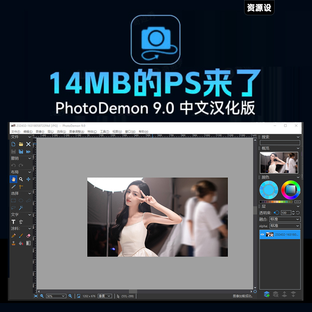Click the Save a copy icon

coord(21,152)
